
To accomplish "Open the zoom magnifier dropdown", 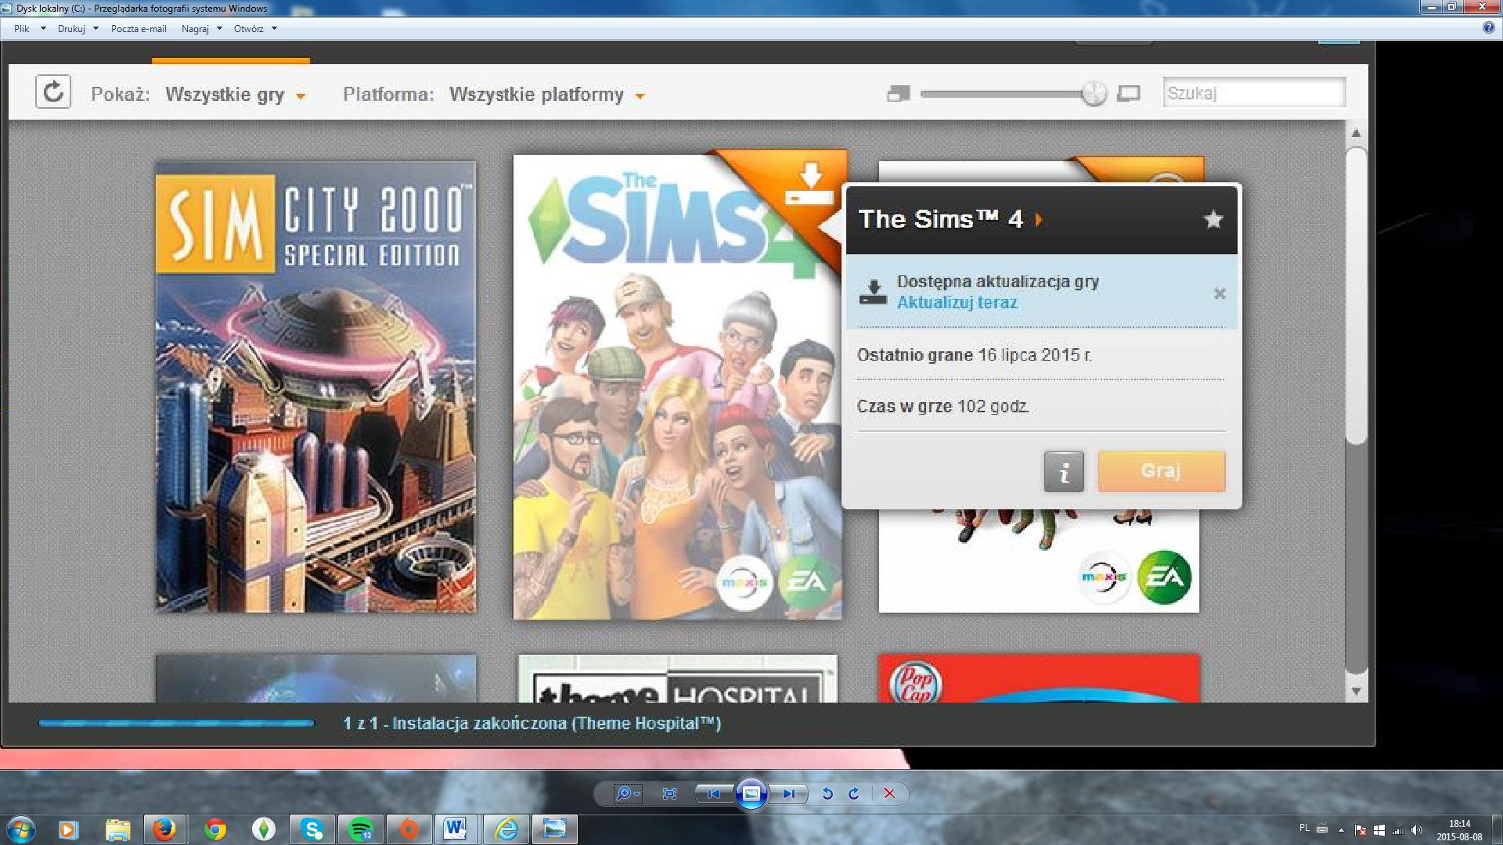I will coord(628,793).
